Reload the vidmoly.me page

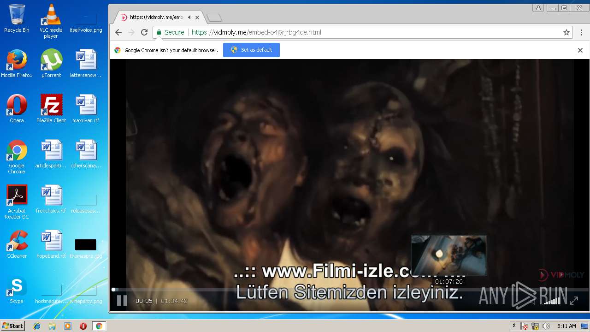pyautogui.click(x=144, y=32)
